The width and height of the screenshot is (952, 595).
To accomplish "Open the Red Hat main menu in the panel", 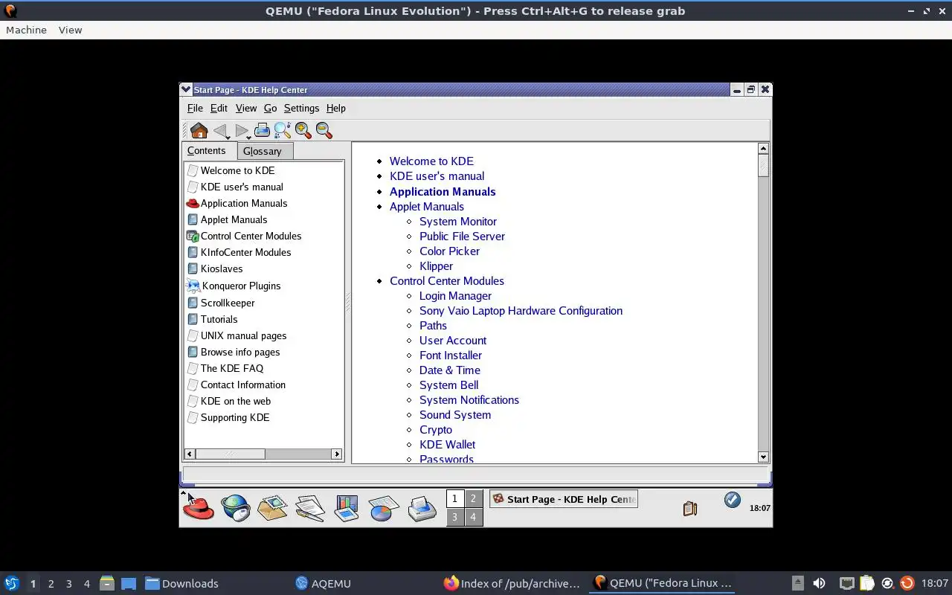I will pyautogui.click(x=199, y=508).
